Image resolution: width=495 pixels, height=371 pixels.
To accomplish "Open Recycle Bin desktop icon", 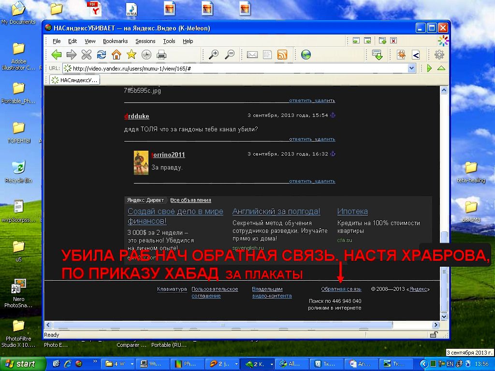I will 18,171.
